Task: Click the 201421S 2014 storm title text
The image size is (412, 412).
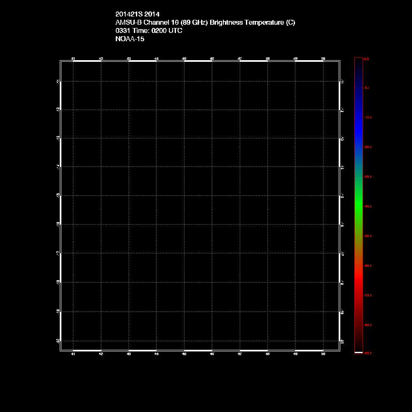Action: (137, 14)
